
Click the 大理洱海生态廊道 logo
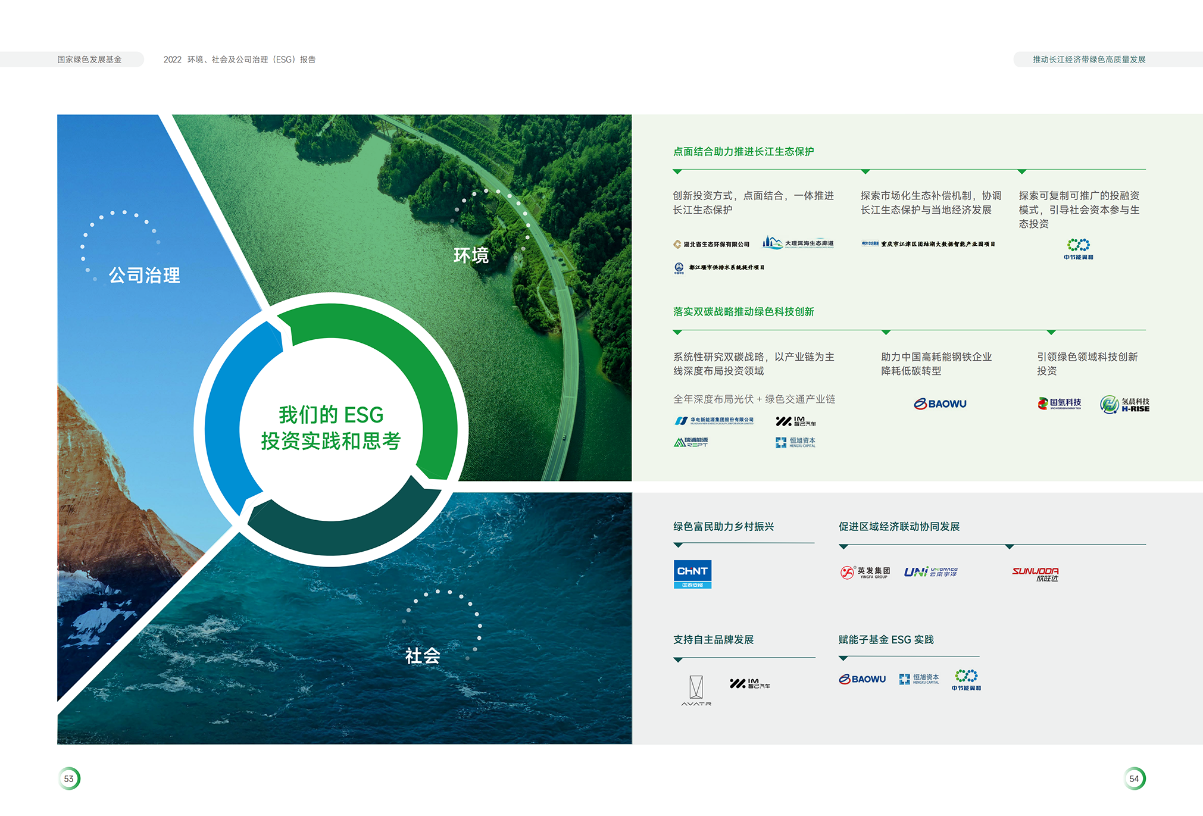[798, 242]
